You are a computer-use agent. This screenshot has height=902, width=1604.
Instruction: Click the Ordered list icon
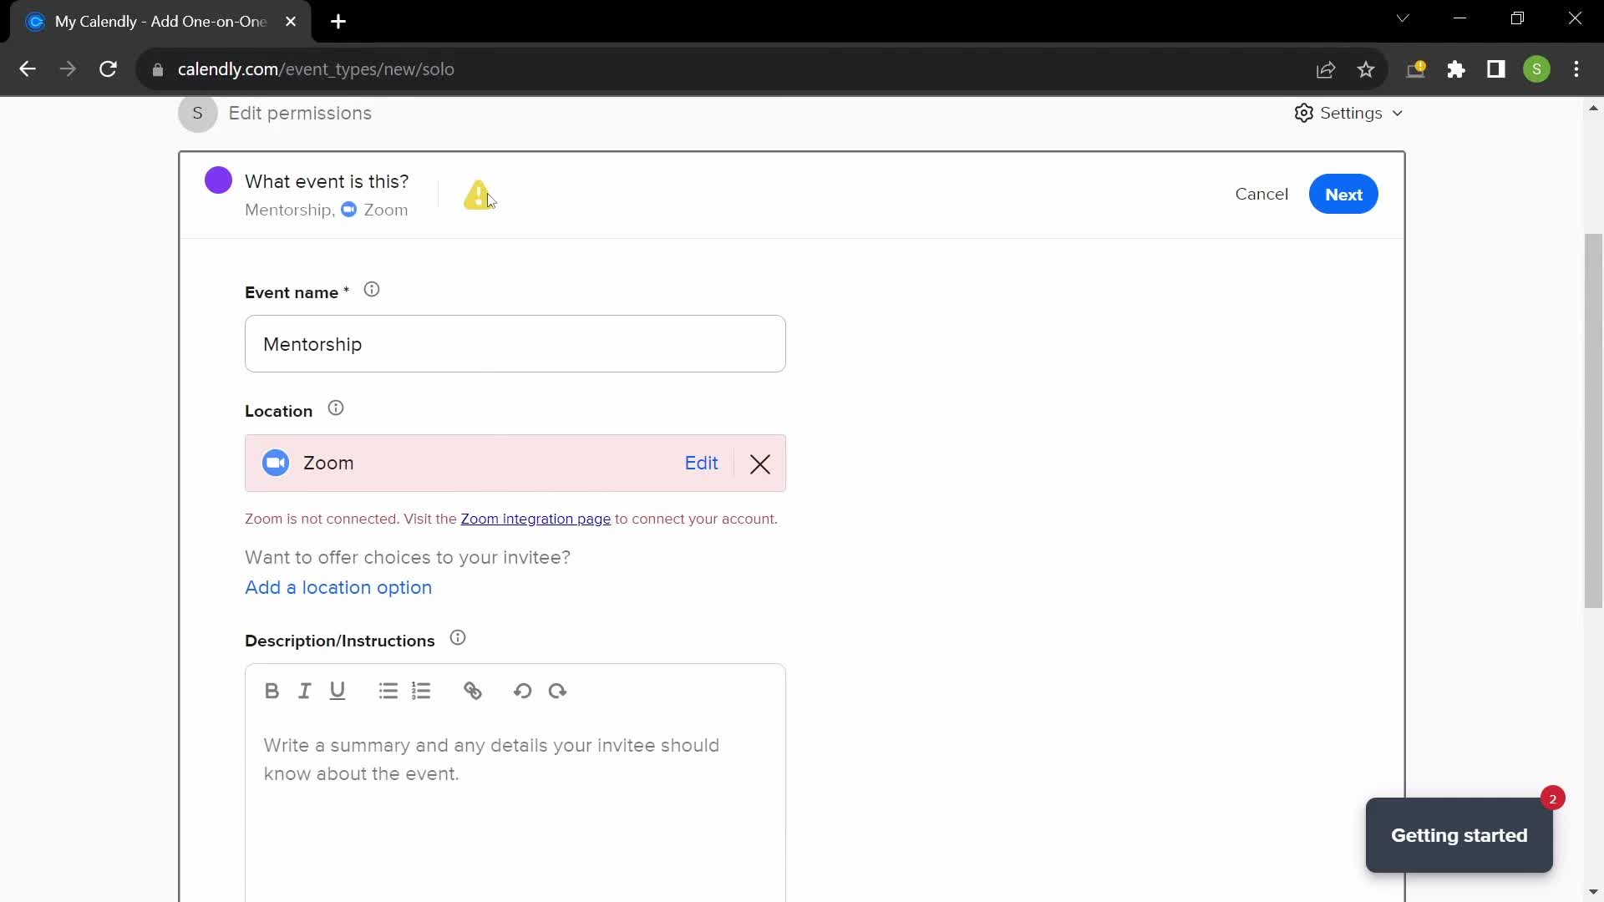[421, 691]
